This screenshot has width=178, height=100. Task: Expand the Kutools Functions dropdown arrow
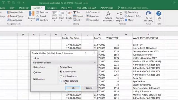coord(113,21)
